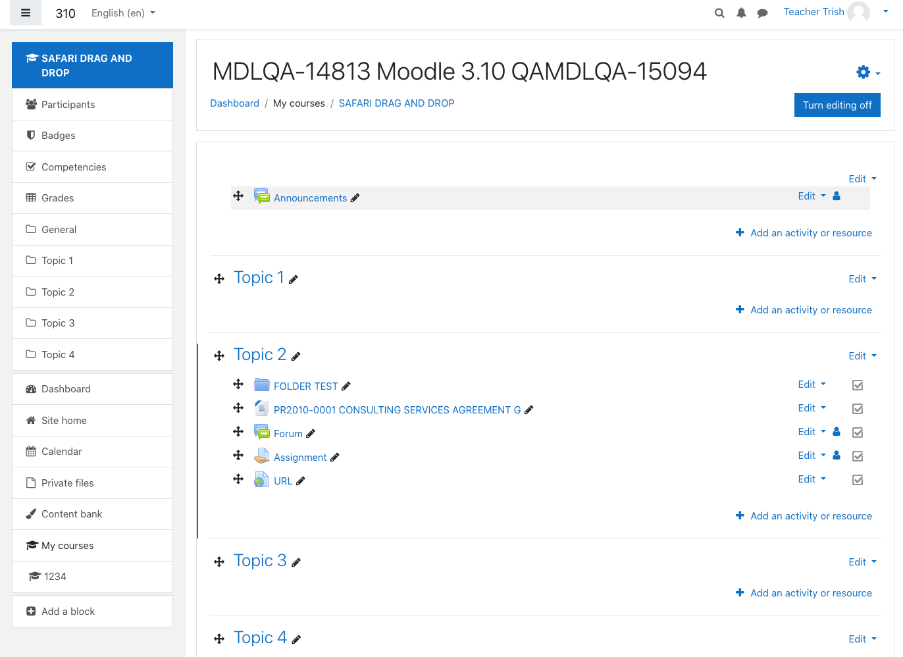Screen dimensions: 903x657
Task: Open the notifications bell icon
Action: [741, 13]
